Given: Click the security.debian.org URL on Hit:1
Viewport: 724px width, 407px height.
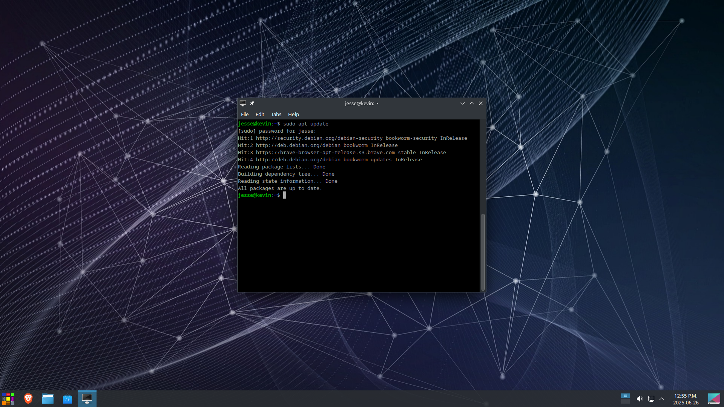Looking at the screenshot, I should (x=319, y=138).
